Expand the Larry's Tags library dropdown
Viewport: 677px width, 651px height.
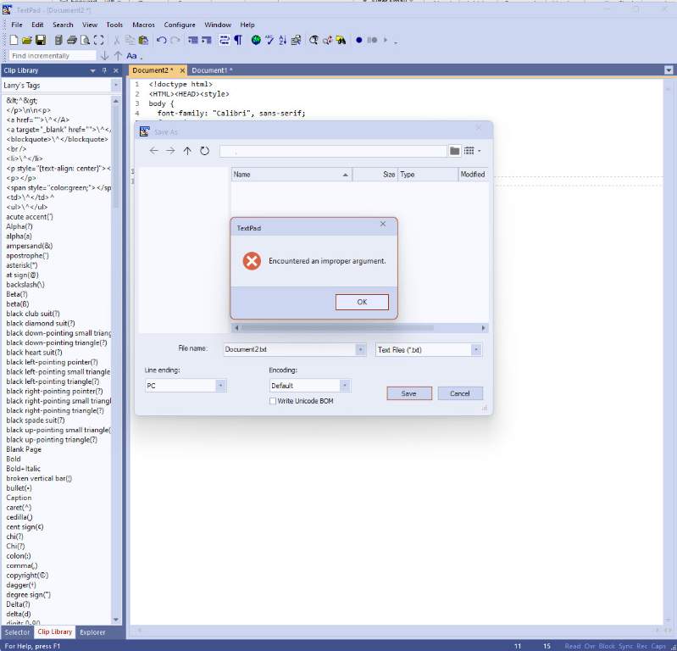[116, 85]
